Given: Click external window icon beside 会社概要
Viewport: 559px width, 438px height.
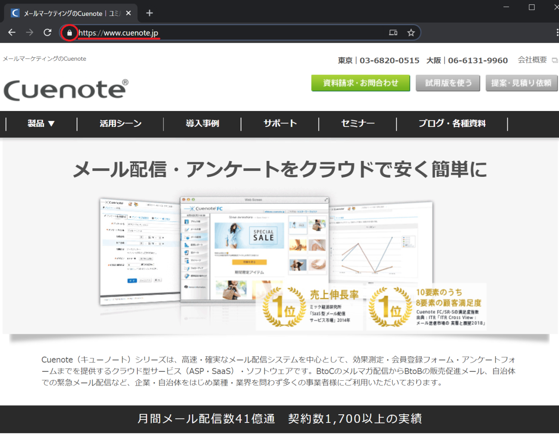Looking at the screenshot, I should coord(555,60).
